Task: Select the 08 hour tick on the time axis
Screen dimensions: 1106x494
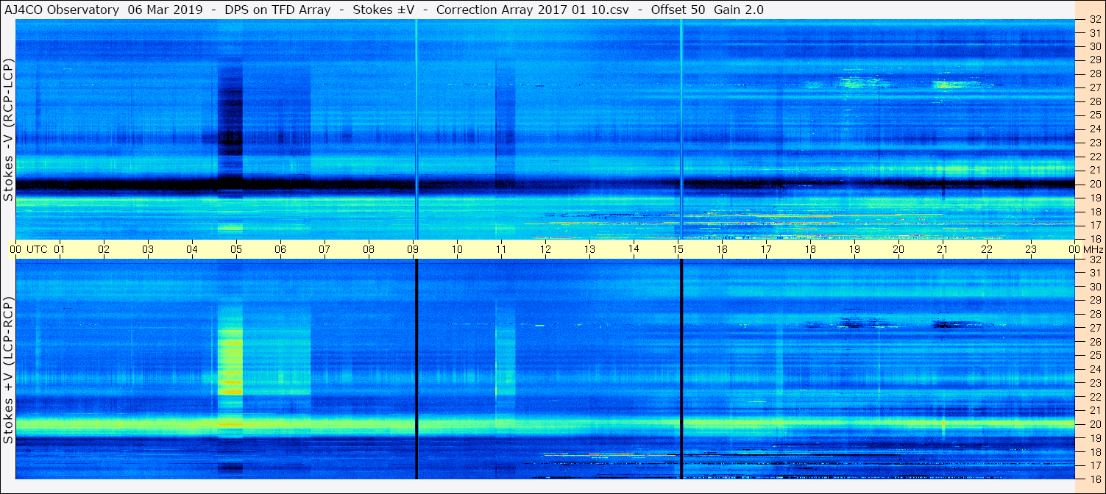Action: tap(369, 249)
